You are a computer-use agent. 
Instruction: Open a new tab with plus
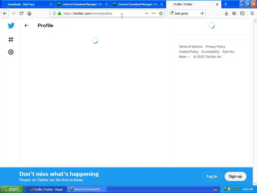tap(226, 4)
